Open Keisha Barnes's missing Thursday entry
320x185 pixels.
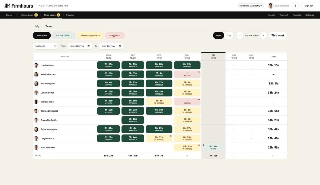[x=187, y=74]
